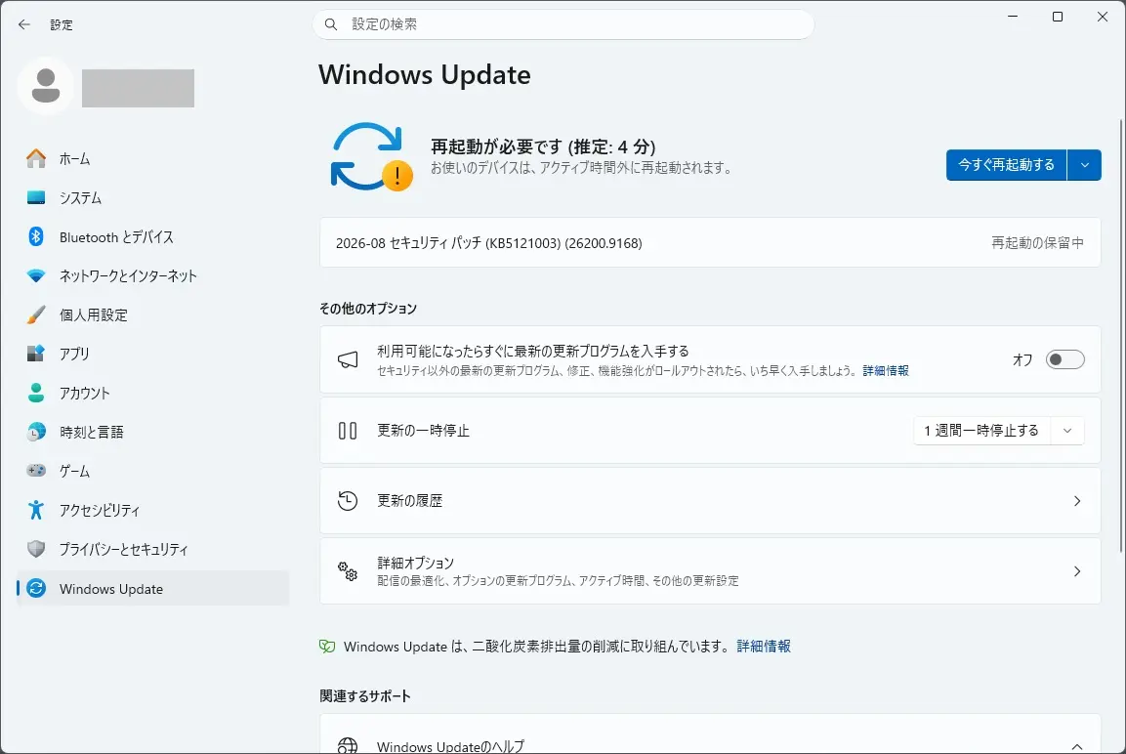
Task: Click the pause icon beside 更新の一時停止
Action: (x=348, y=430)
